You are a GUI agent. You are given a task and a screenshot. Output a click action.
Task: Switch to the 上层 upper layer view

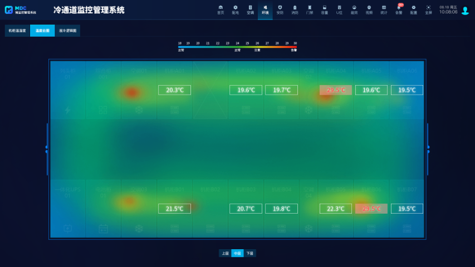click(225, 253)
